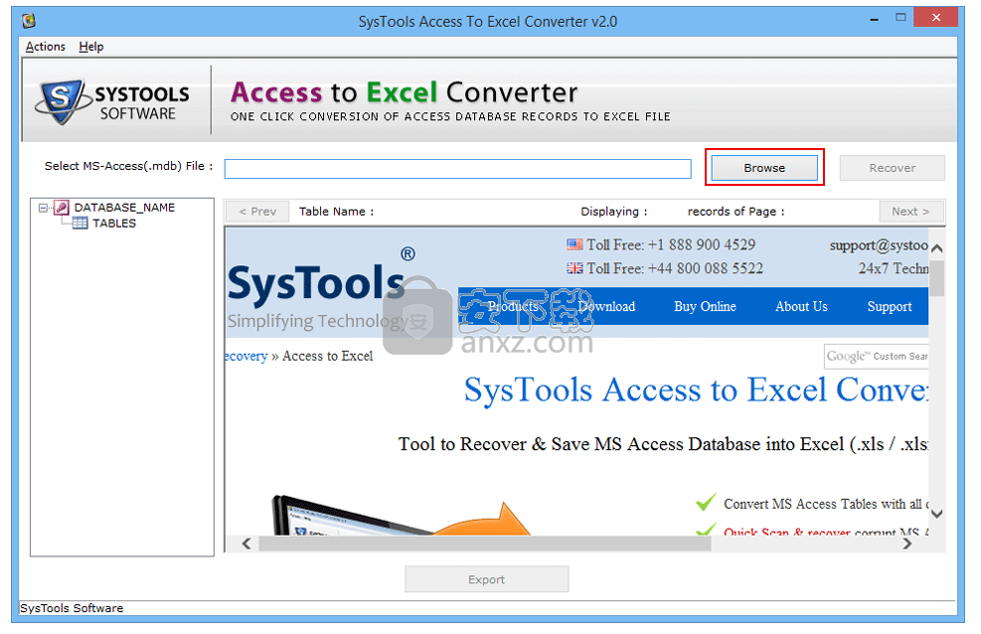Select the DATABASE_NAME tree label
Viewport: 981px width, 634px height.
(x=124, y=208)
